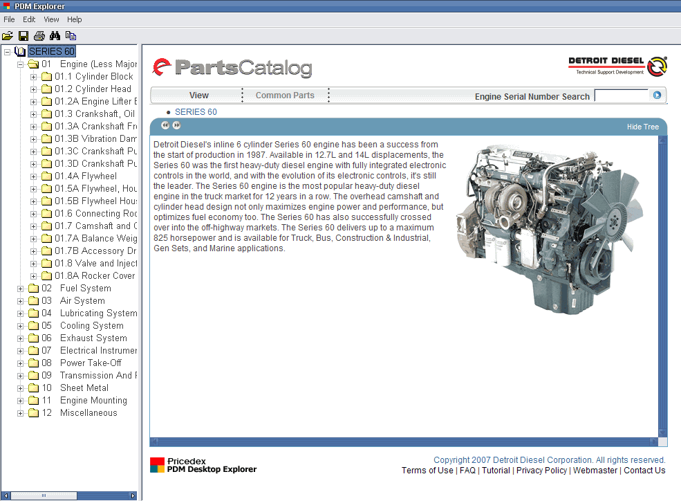Expand the 01.4A Flywheel subfolder
The image size is (681, 501).
[x=34, y=176]
